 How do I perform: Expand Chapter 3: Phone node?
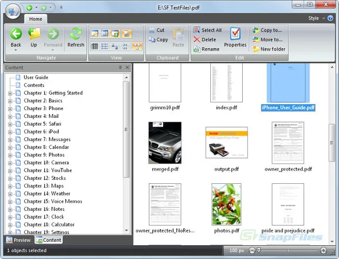[x=10, y=109]
